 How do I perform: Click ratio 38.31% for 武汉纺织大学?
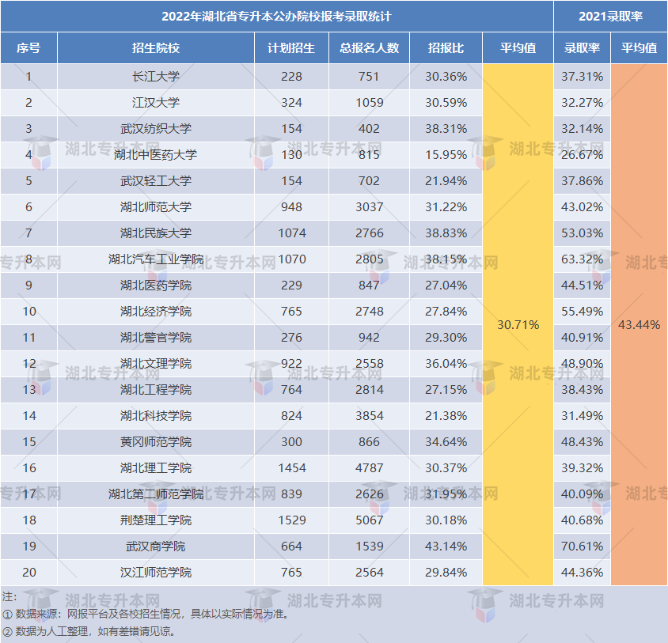[446, 129]
